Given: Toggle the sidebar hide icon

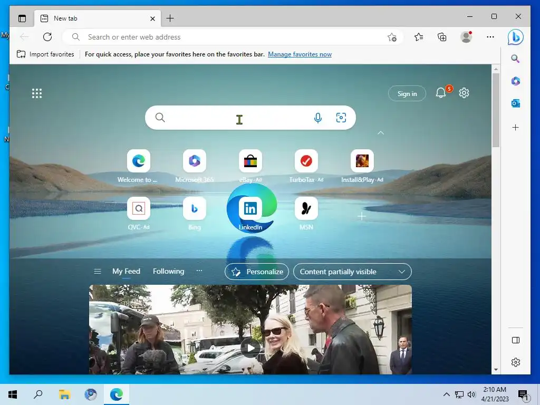Looking at the screenshot, I should click(x=516, y=340).
